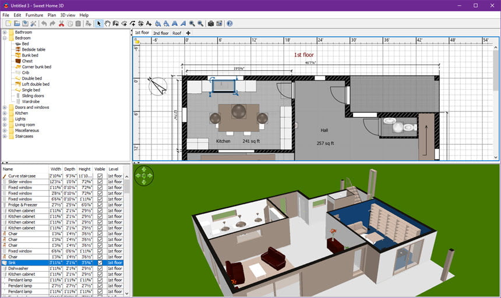
Task: Open a home file using the Open icon
Action: coord(17,23)
